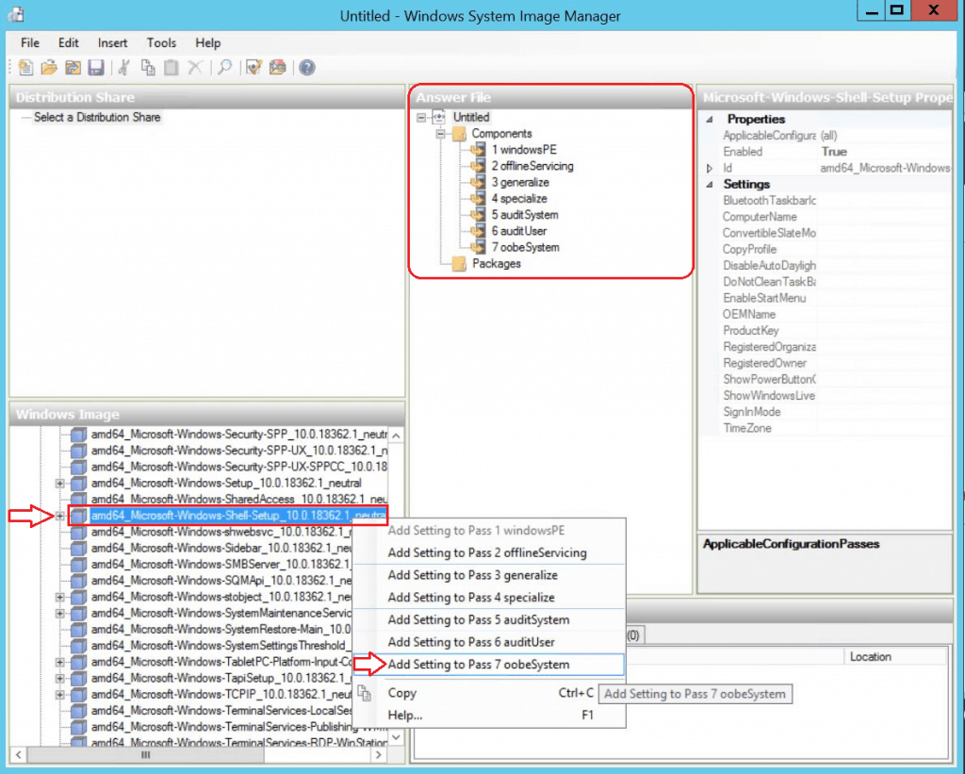The height and width of the screenshot is (774, 965).
Task: Click the Security-SPP component cube icon
Action: tap(79, 434)
